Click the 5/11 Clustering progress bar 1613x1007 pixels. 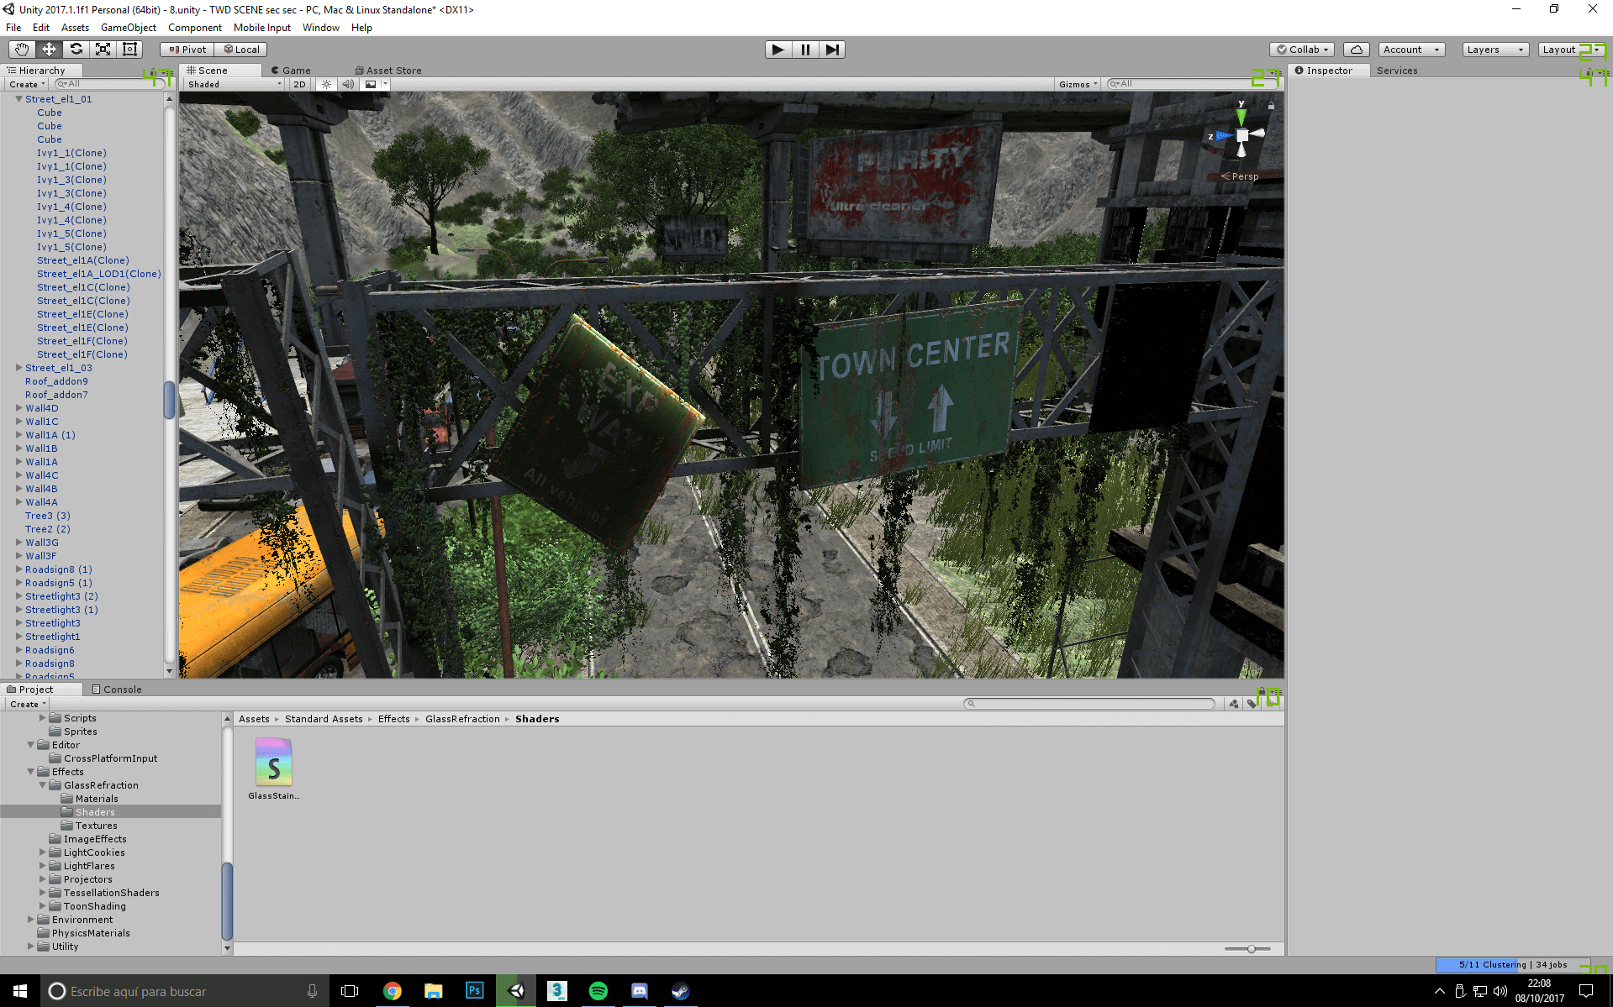coord(1512,965)
